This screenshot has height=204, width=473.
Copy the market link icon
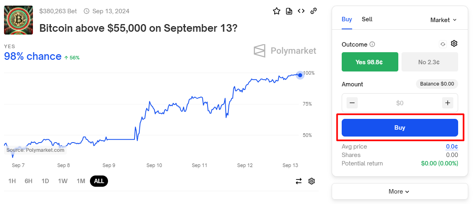(x=314, y=11)
